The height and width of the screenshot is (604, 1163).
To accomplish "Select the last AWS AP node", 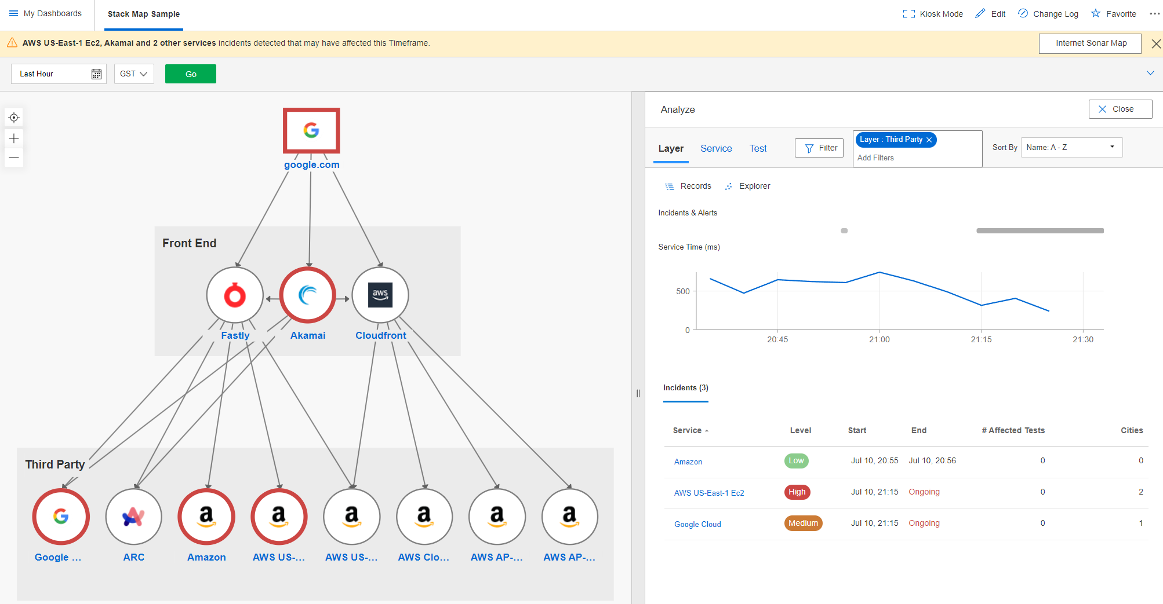I will tap(570, 517).
